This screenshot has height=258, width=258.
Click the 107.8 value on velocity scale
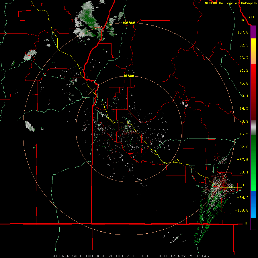[x=243, y=32]
